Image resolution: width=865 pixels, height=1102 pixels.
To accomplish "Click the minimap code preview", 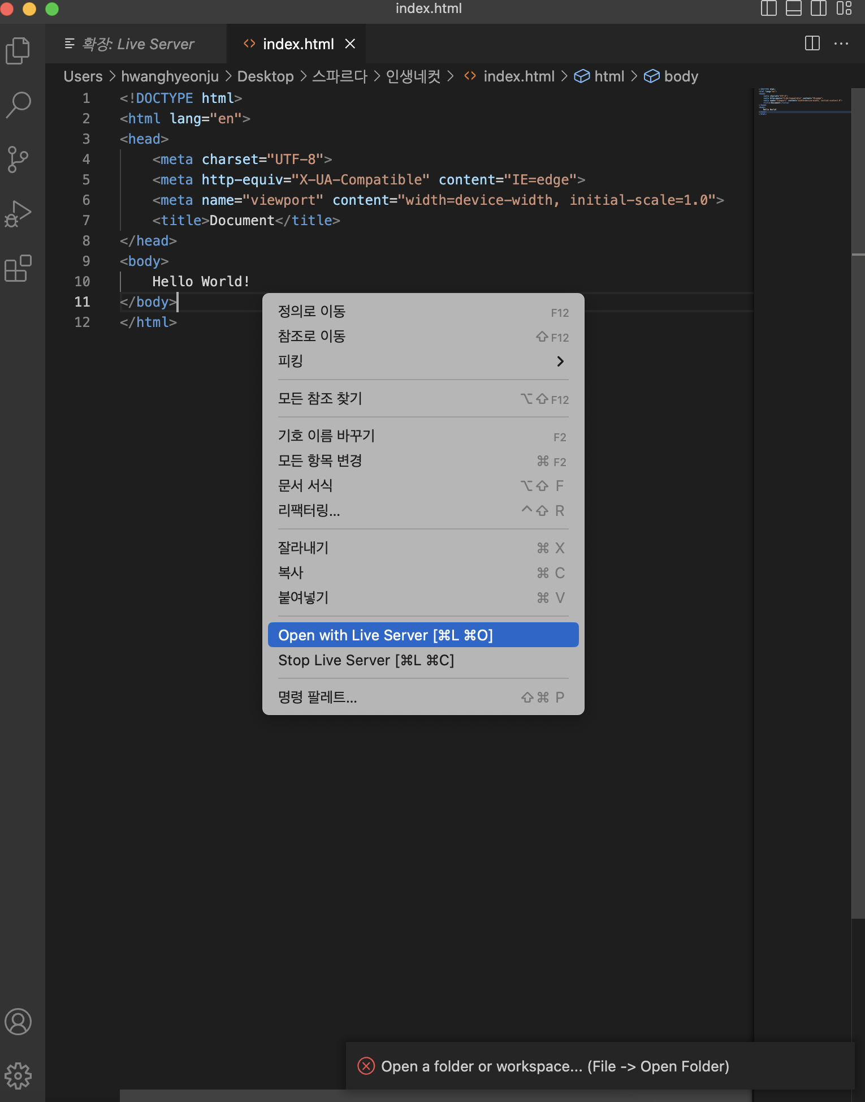I will coord(802,102).
